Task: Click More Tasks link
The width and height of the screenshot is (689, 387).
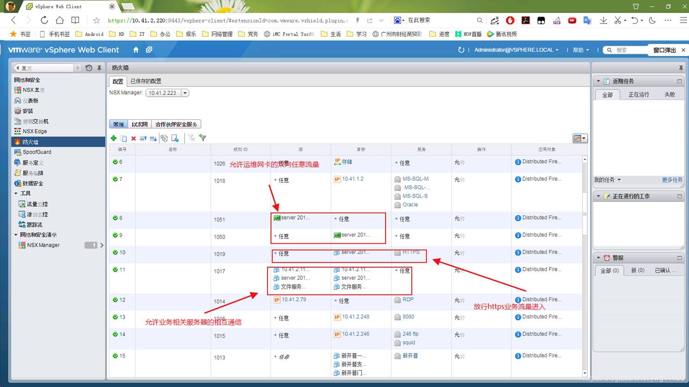Action: point(672,180)
